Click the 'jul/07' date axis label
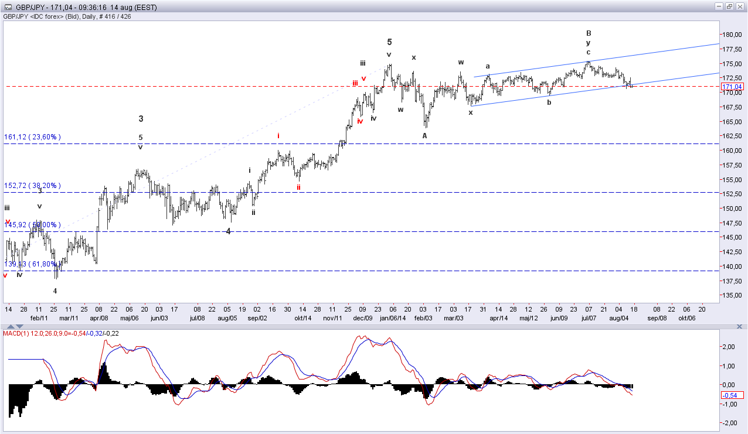This screenshot has height=434, width=748. 589,317
